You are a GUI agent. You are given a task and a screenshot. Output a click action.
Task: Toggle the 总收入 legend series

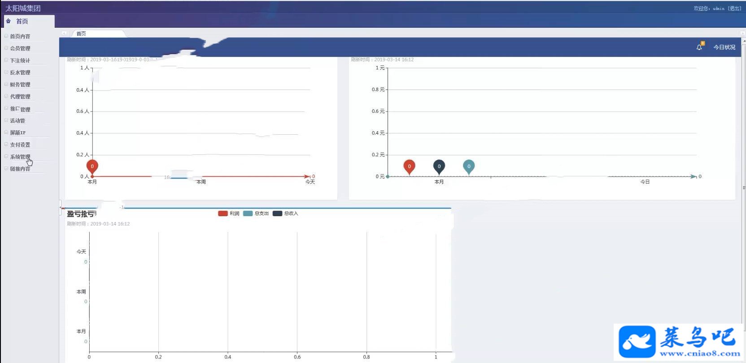(285, 214)
